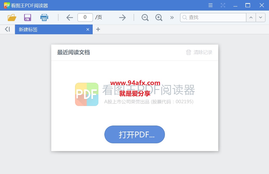The height and width of the screenshot is (174, 269).
Task: Click the 打开PDF... button
Action: tap(135, 134)
